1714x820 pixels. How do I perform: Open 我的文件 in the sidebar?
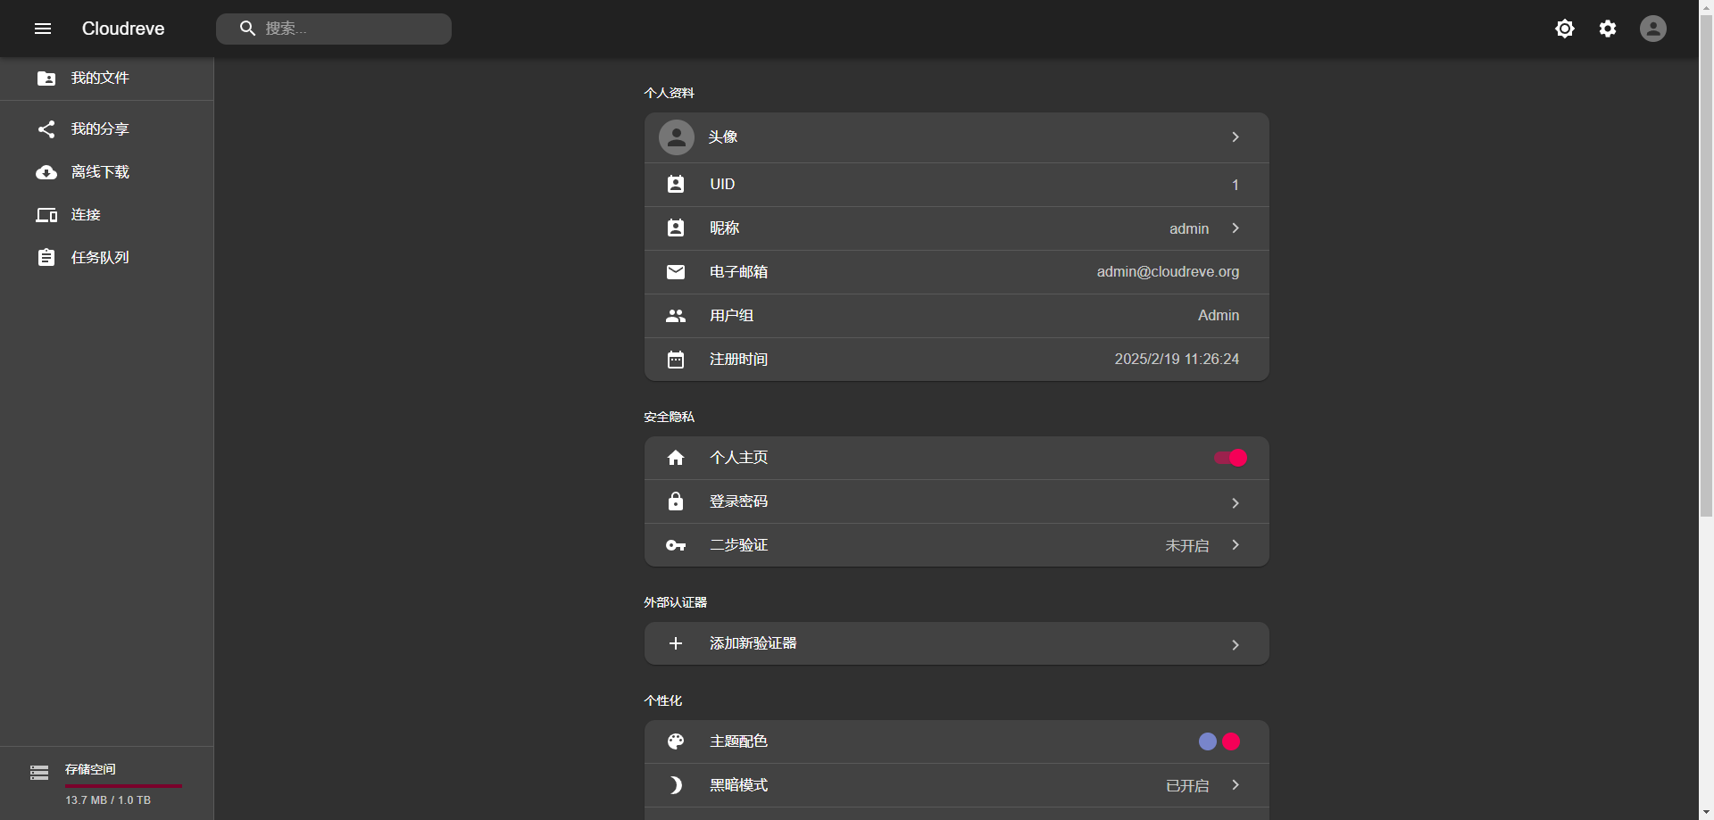click(x=100, y=79)
